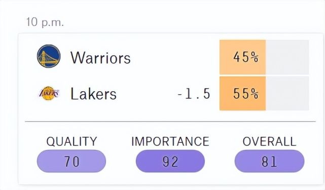Image resolution: width=325 pixels, height=190 pixels.
Task: Click the Lakers -1.5 point spread
Action: pos(194,94)
